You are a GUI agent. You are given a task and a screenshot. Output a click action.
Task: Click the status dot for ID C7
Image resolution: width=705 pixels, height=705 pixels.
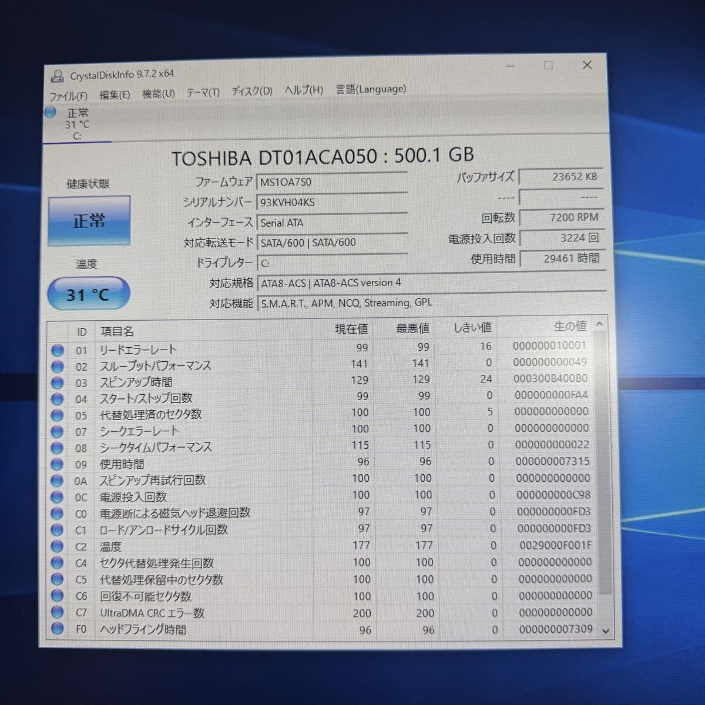57,612
